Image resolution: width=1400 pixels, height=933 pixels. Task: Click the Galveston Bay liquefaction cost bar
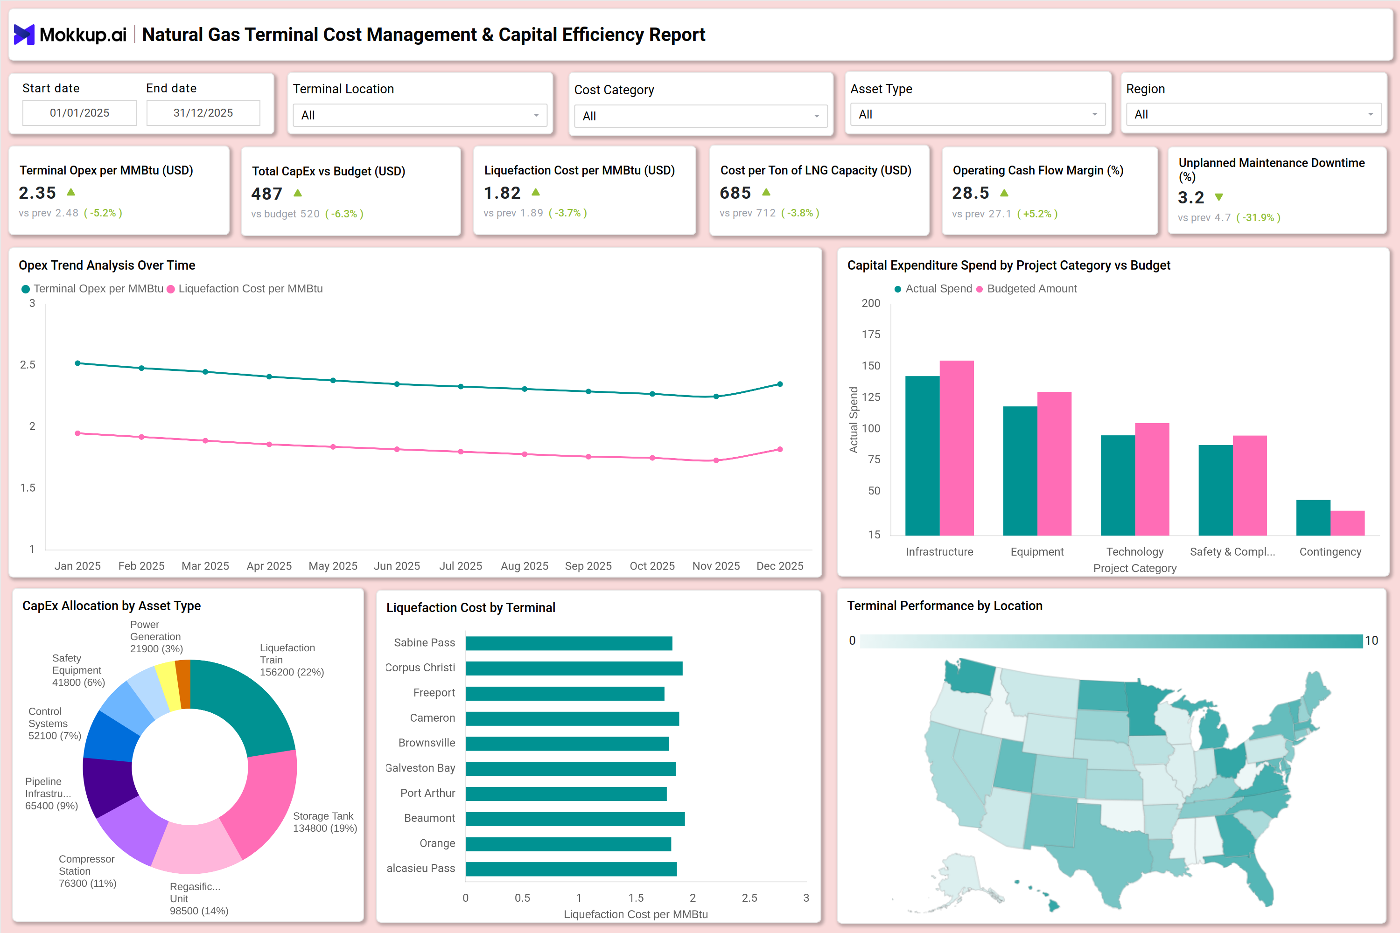point(570,769)
